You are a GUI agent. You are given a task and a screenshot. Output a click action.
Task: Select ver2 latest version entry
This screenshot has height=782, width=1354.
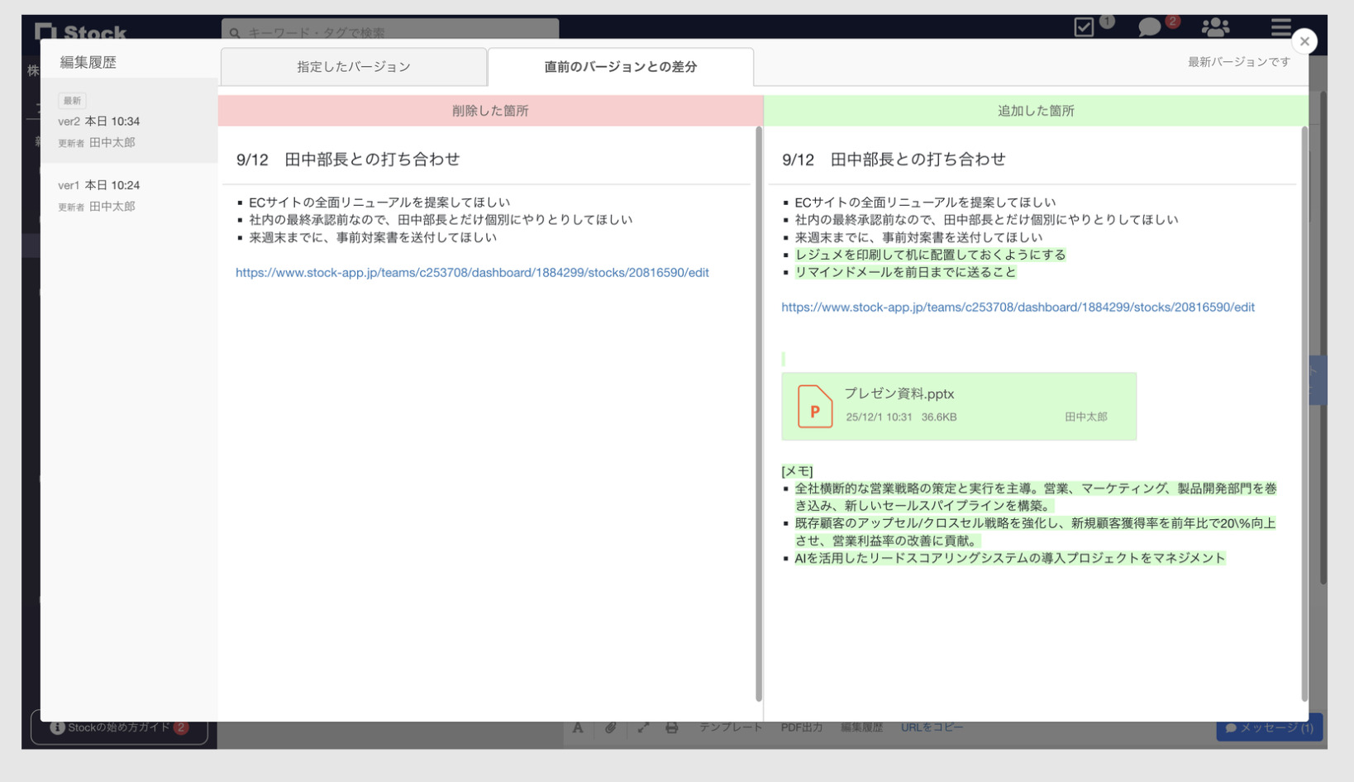(129, 122)
